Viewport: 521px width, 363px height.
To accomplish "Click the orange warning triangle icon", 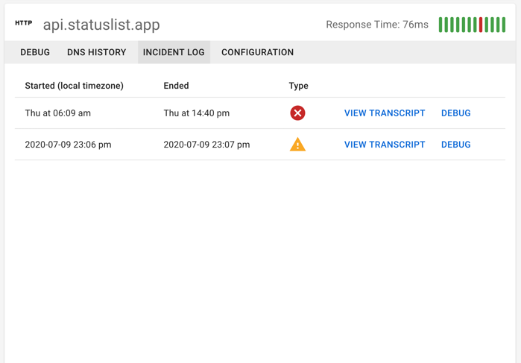I will point(297,145).
